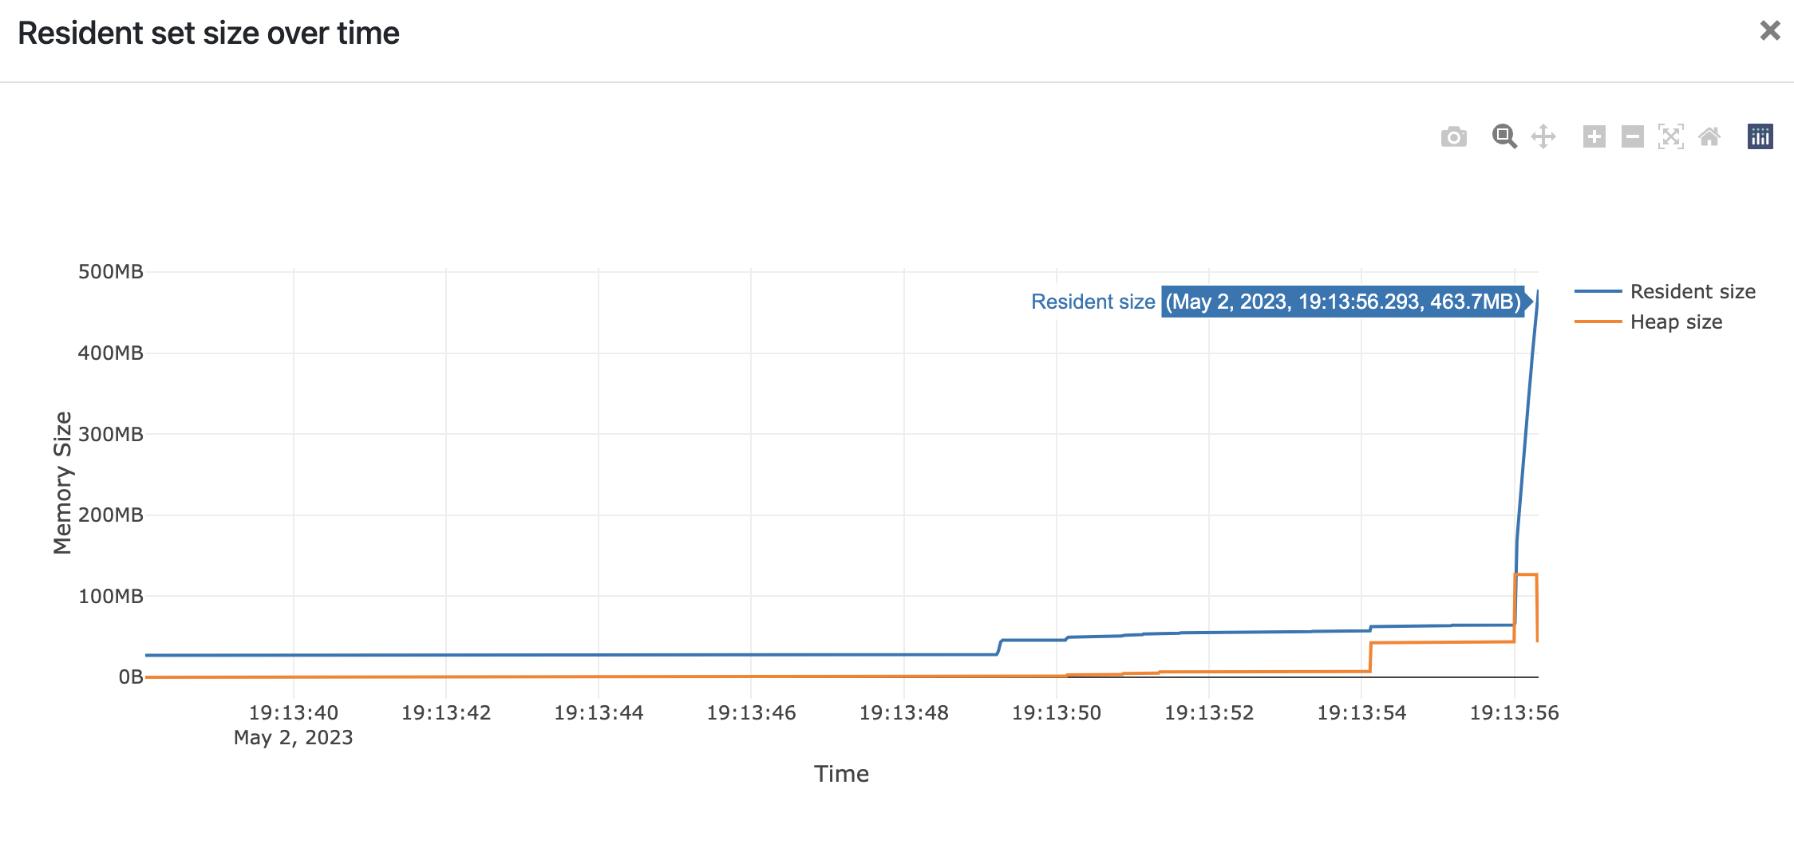Click the Time axis label
1794x844 pixels.
pyautogui.click(x=841, y=773)
